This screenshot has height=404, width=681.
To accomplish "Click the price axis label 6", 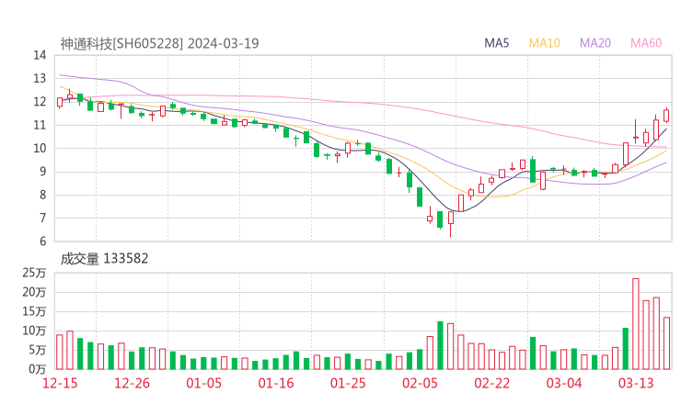I will pyautogui.click(x=42, y=241).
